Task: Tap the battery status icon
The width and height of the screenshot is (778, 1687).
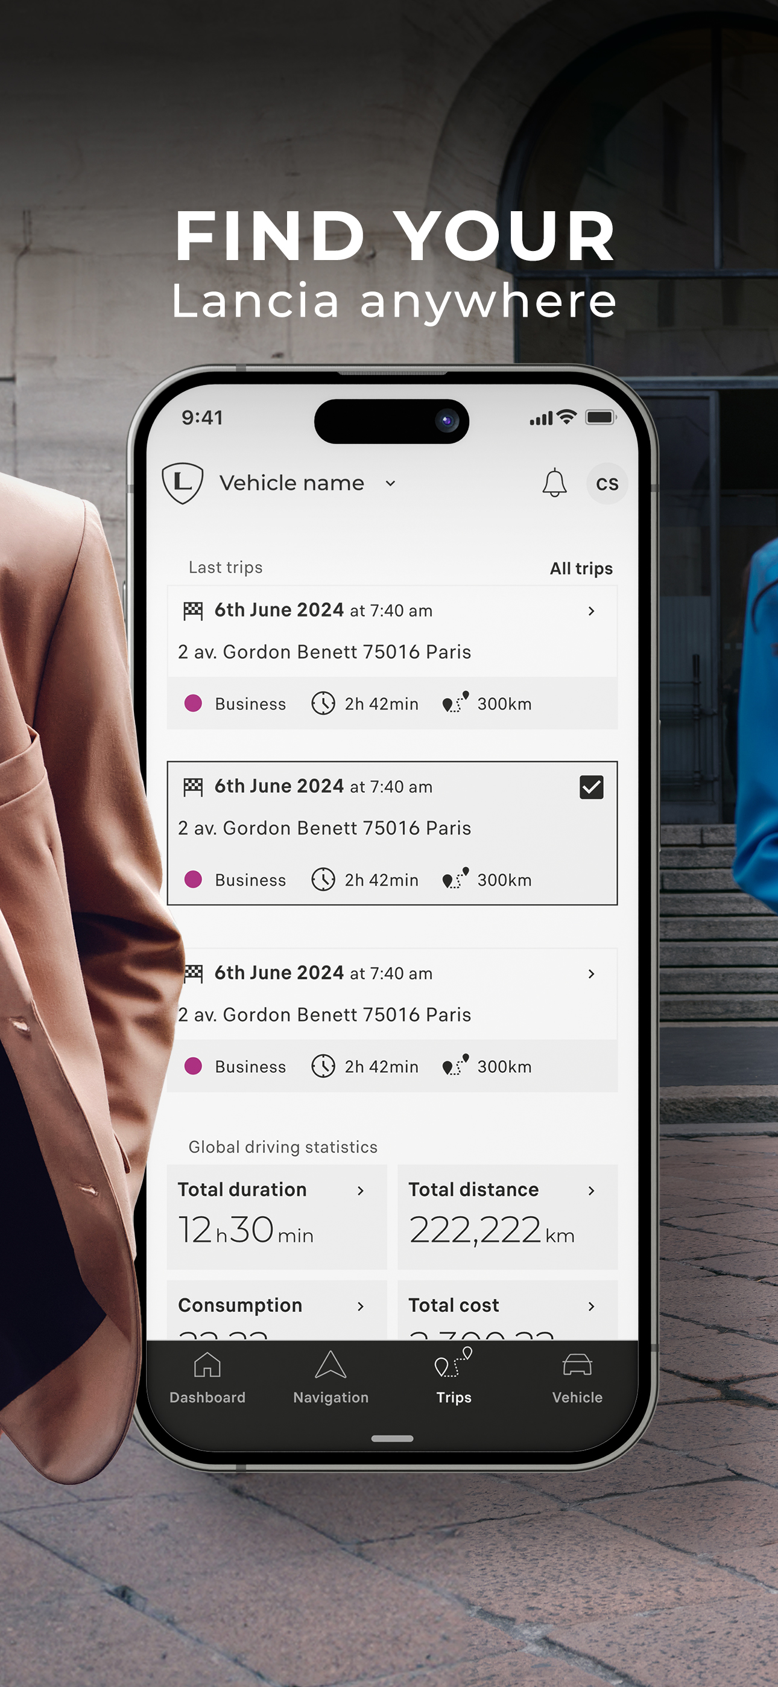Action: click(600, 417)
